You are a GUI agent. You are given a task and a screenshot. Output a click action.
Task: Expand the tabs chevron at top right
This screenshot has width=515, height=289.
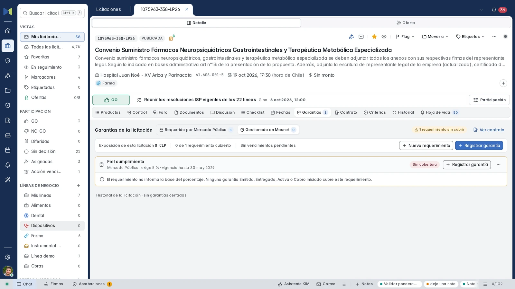coord(481,10)
